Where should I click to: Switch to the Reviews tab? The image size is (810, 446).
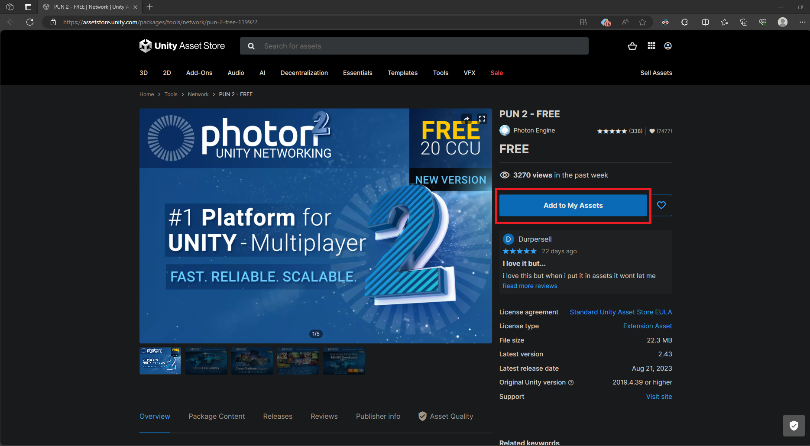pyautogui.click(x=324, y=416)
